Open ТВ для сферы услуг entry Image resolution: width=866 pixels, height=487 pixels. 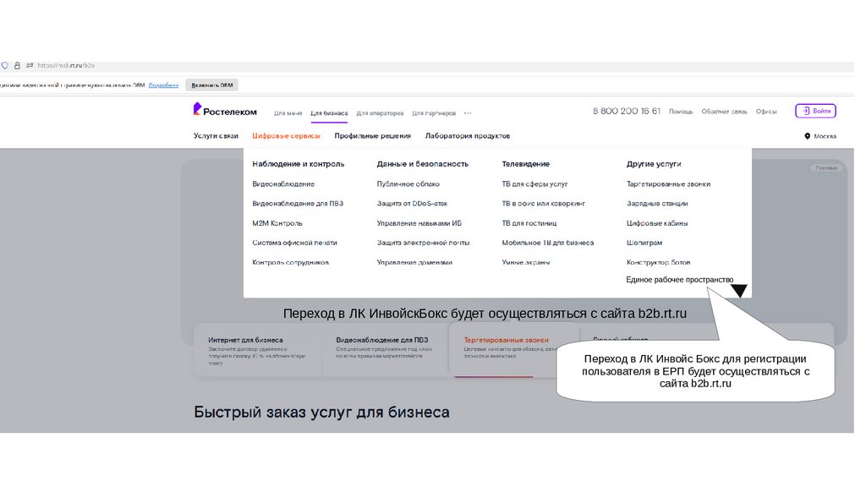point(534,183)
